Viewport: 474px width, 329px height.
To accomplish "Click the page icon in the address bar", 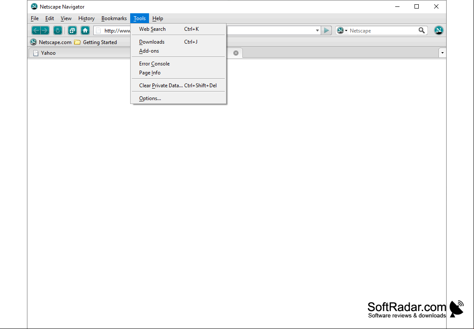I will click(x=98, y=30).
